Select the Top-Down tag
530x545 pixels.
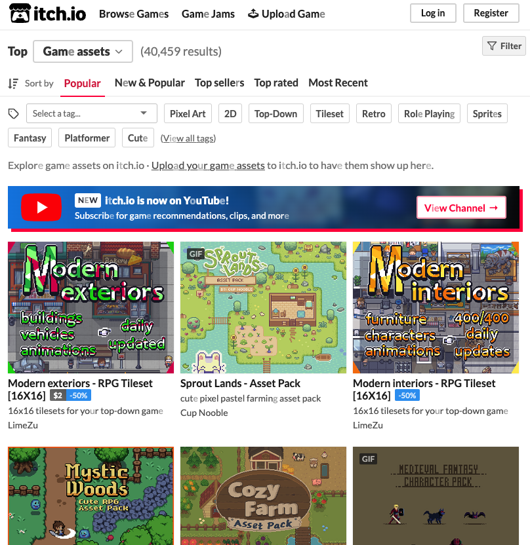tap(276, 114)
